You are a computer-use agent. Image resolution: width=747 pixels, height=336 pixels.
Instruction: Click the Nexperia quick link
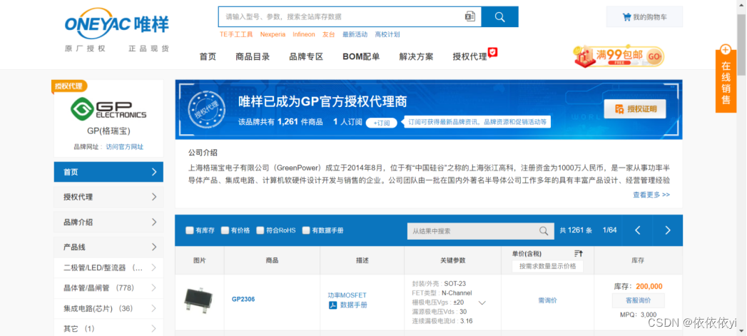tap(273, 34)
